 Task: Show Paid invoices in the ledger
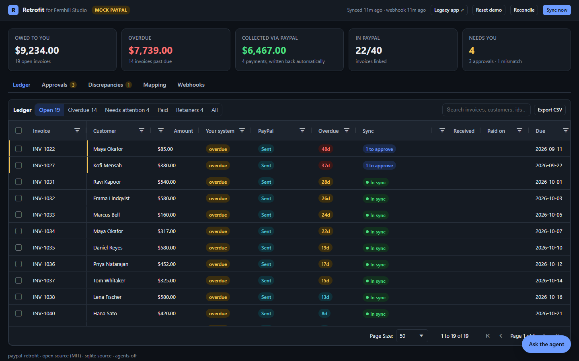163,110
